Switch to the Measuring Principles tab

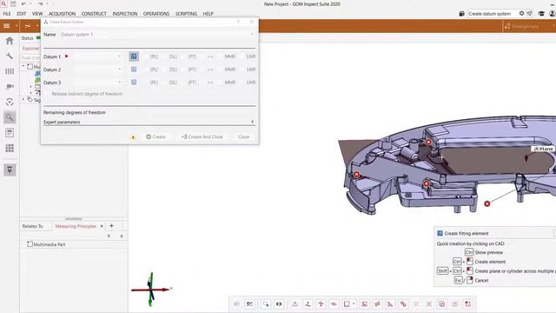click(76, 226)
